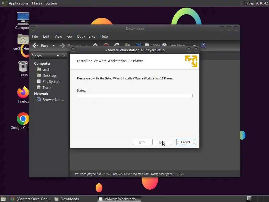Go Back in the Downloads file manager
269x202 pixels.
point(40,46)
